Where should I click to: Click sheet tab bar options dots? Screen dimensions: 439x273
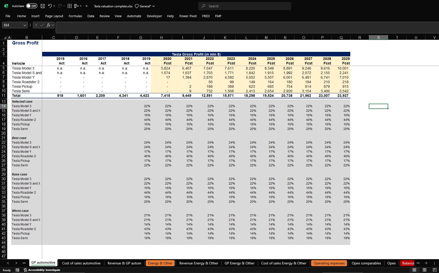(434, 263)
